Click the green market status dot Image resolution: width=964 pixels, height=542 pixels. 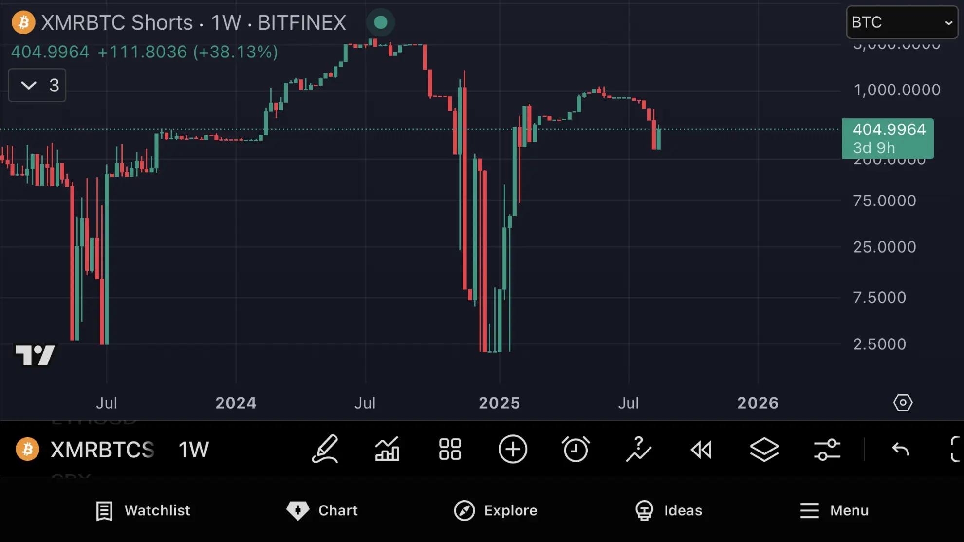click(x=380, y=22)
